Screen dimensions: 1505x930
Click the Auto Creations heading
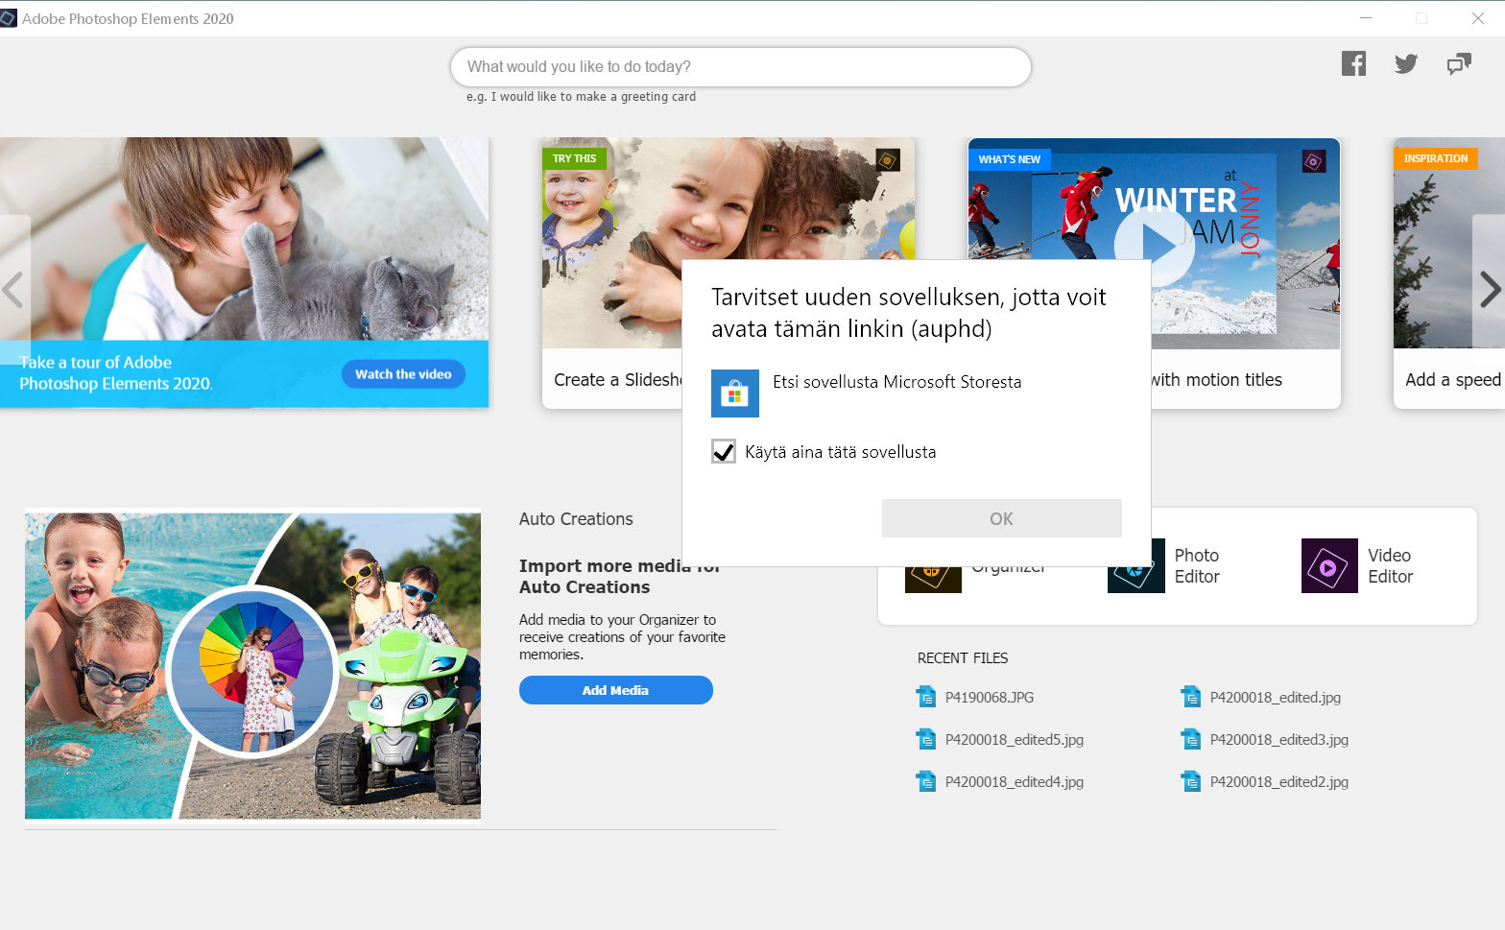click(x=576, y=519)
